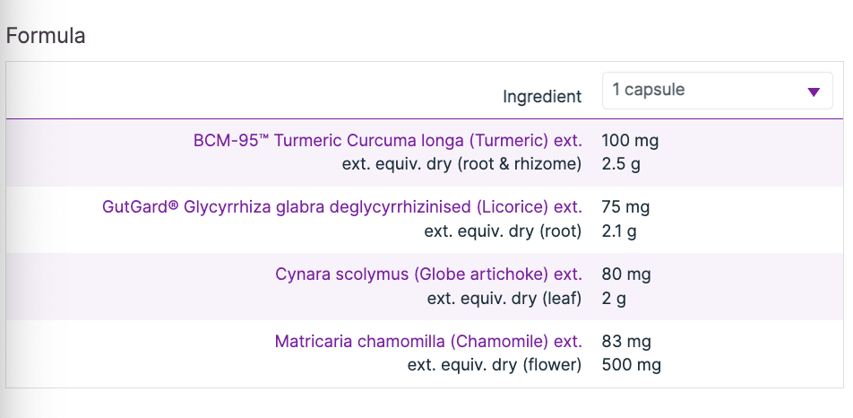Viewport: 853px width, 418px height.
Task: Click the "ext. equiv. dry (root & rhizome)" text
Action: [x=461, y=164]
